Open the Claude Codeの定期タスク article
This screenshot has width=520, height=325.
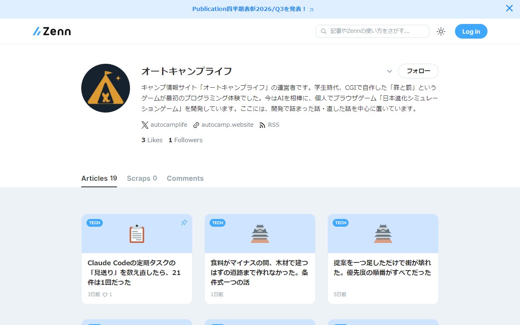click(x=134, y=273)
